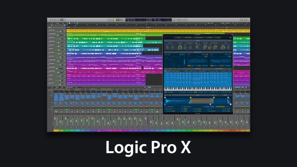Show the Sampler MODULATORS pane
The height and width of the screenshot is (167, 297).
199,37
